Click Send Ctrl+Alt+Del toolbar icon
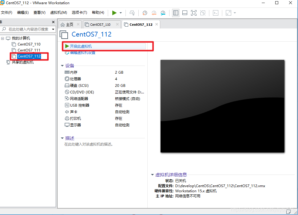This screenshot has width=298, height=215. [x=132, y=13]
